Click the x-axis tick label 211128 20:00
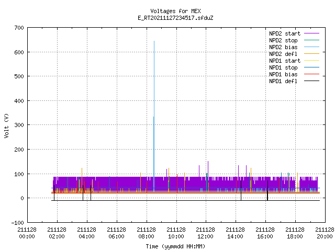 point(325,233)
